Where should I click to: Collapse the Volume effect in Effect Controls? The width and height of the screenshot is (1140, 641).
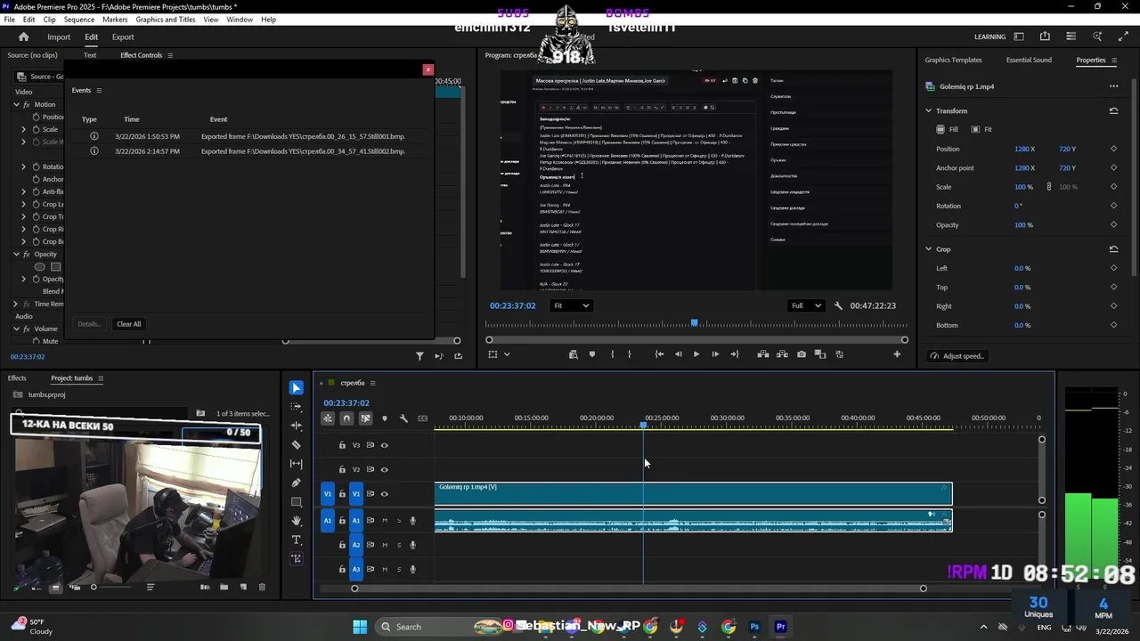(x=15, y=329)
